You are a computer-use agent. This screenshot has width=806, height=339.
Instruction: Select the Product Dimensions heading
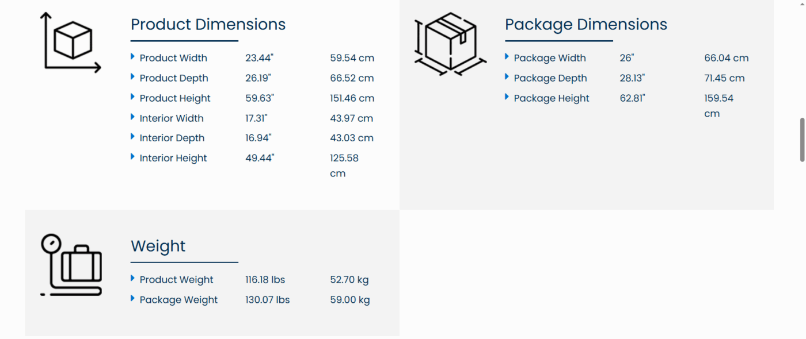[x=208, y=25]
